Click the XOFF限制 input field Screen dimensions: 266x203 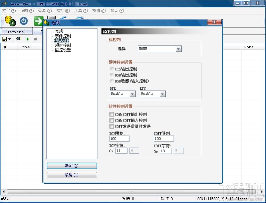click(x=164, y=139)
